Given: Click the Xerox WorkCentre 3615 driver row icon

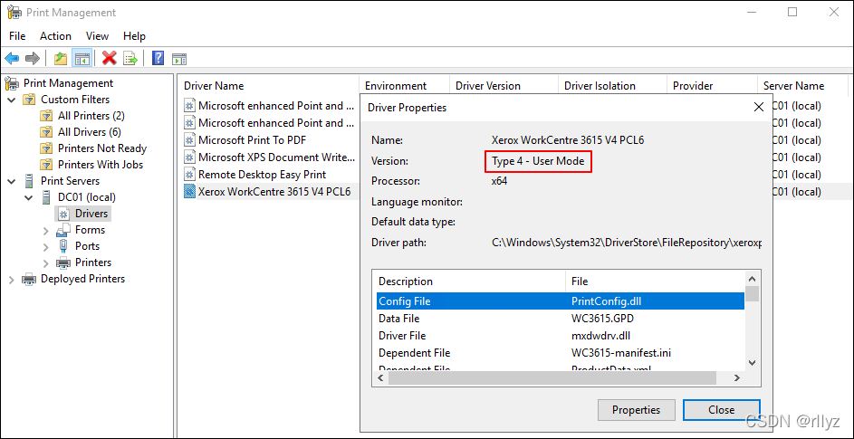Looking at the screenshot, I should click(189, 192).
